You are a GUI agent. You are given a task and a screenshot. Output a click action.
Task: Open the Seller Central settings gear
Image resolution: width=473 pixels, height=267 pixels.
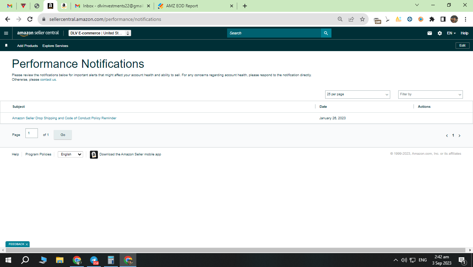coord(440,33)
